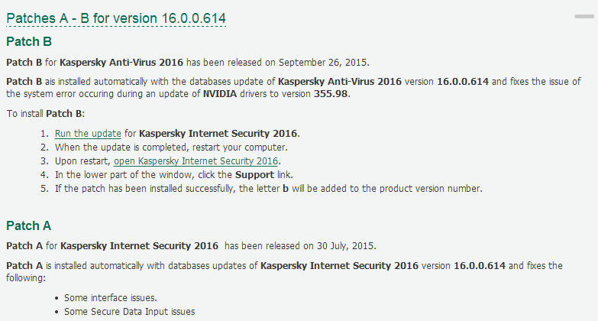Screen dimensions: 598x321
Task: Click the release date 30 July, 2015
Action: [345, 246]
